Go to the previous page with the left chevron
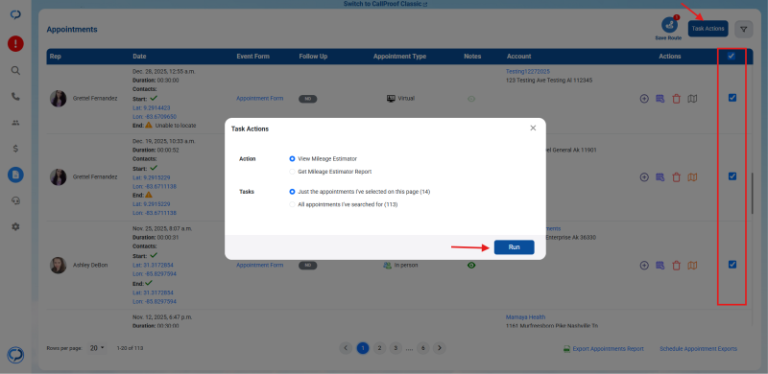The height and width of the screenshot is (374, 768). (346, 348)
